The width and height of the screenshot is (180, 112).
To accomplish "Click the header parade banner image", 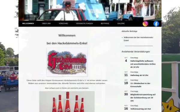I will point(90,10).
